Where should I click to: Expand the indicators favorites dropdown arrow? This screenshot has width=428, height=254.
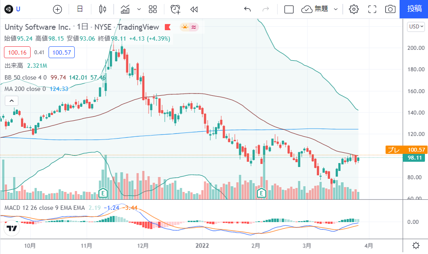pyautogui.click(x=139, y=9)
